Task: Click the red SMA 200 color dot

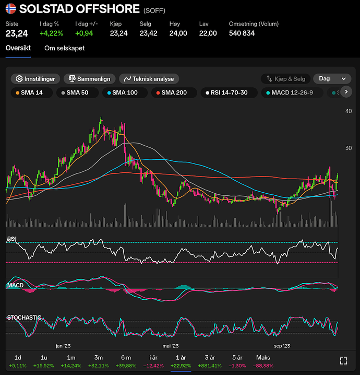Action: coord(158,93)
